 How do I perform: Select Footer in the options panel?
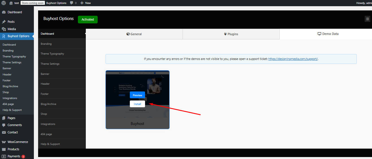click(x=62, y=94)
